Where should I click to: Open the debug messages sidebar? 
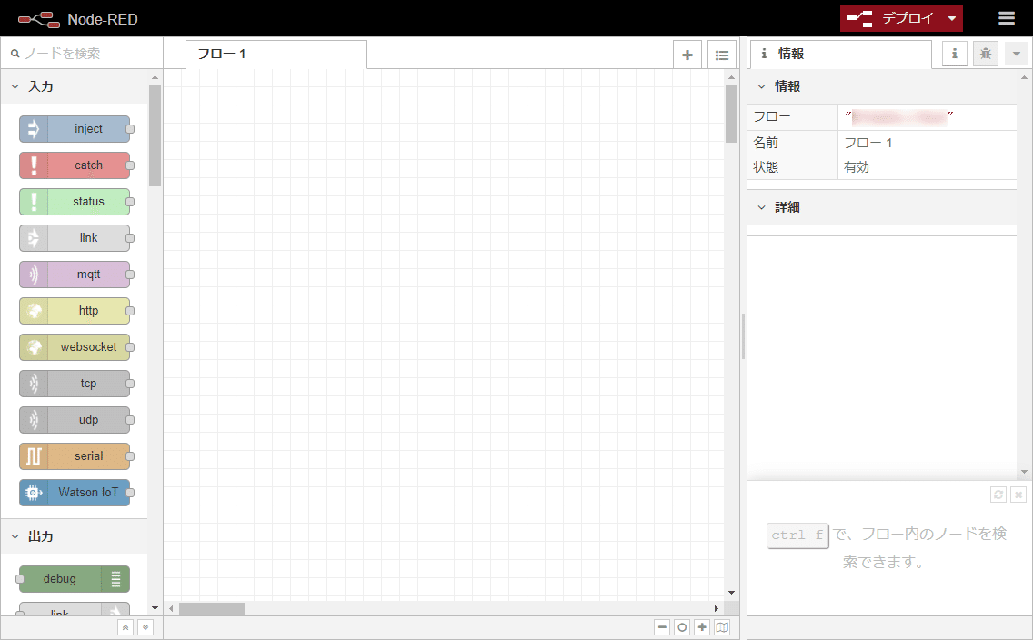985,53
